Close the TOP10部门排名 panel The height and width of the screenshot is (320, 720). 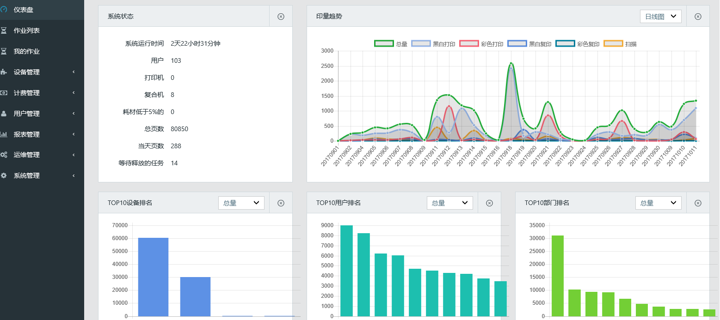coord(698,203)
